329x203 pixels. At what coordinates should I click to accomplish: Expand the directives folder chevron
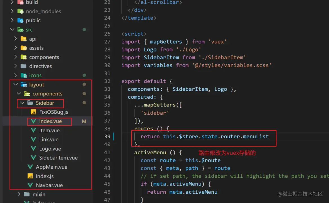[15, 66]
